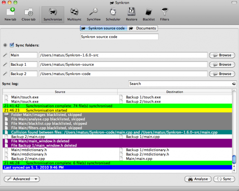Screen dimensions: 239x191
Task: Open SyncView with the magnifier icon
Action: 94,15
